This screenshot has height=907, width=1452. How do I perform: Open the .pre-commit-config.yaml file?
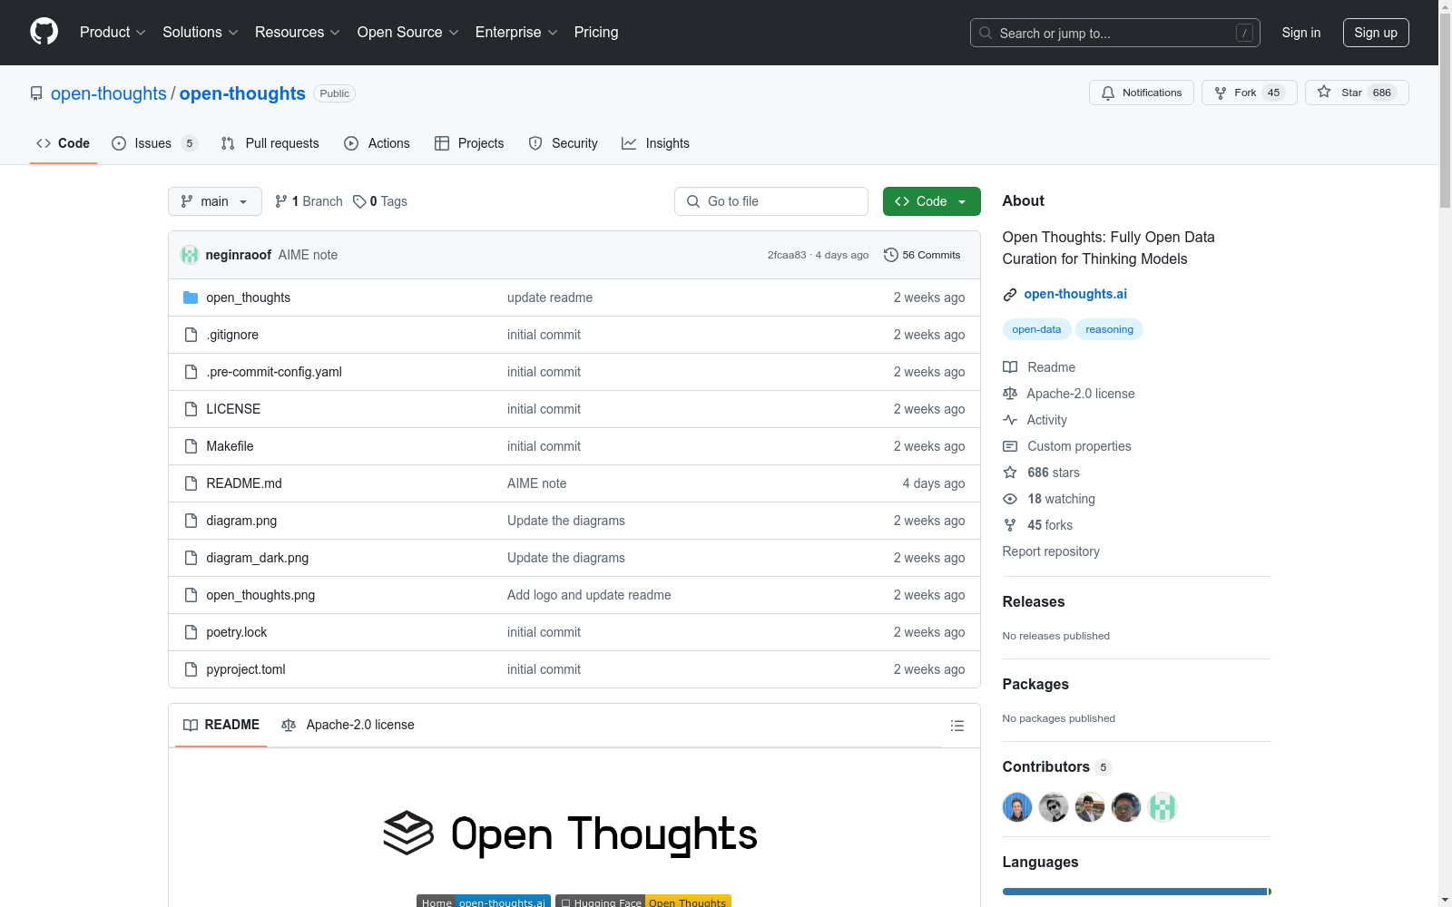(274, 372)
